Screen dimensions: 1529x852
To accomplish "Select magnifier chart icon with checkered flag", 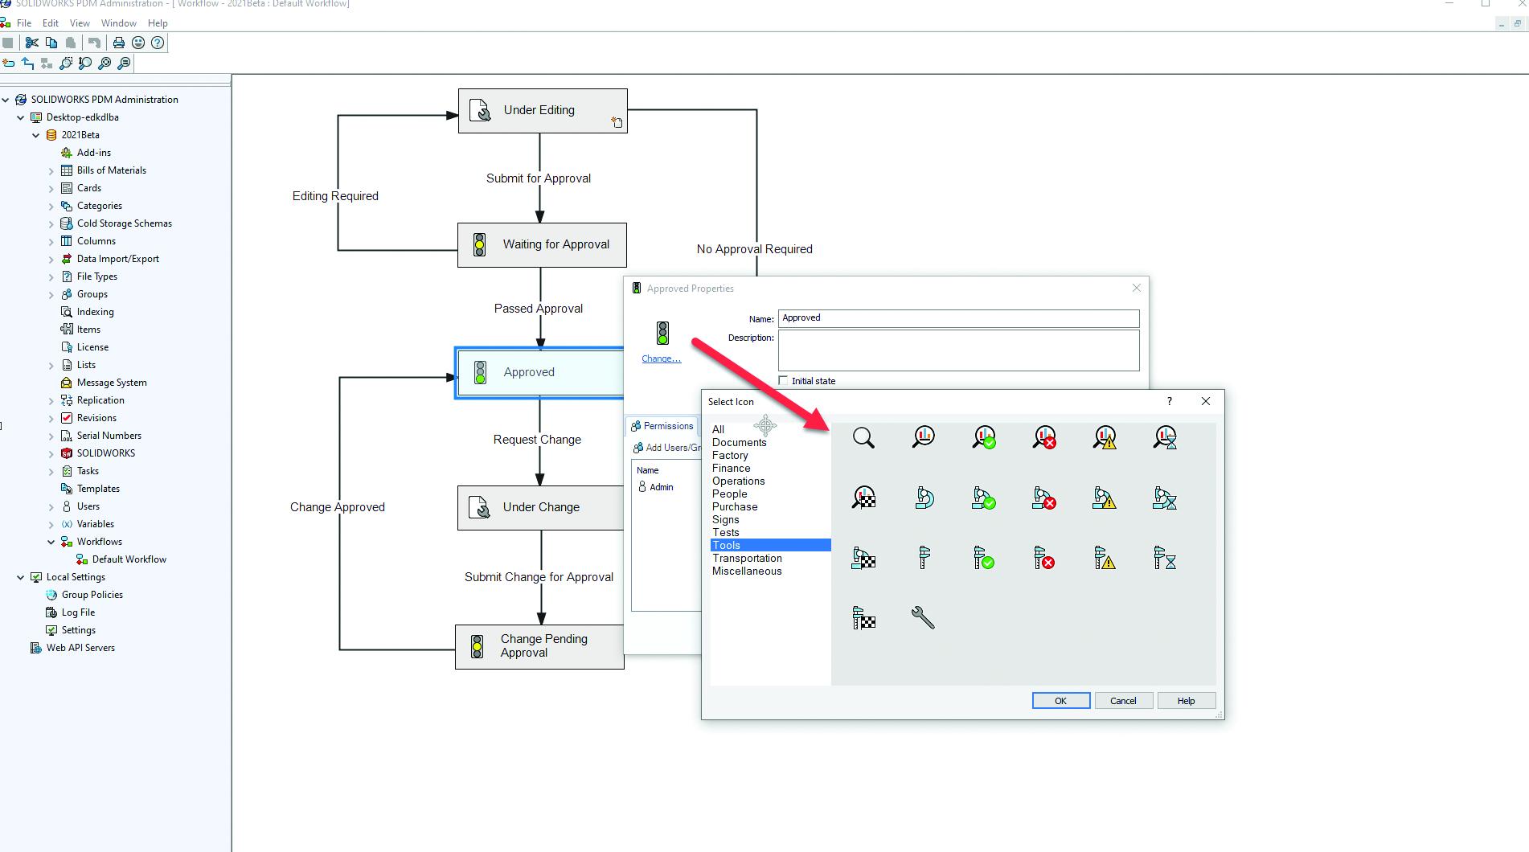I will [x=863, y=498].
